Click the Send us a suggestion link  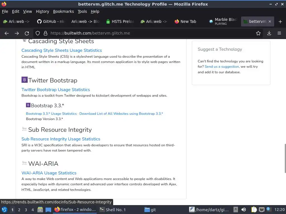(221, 67)
